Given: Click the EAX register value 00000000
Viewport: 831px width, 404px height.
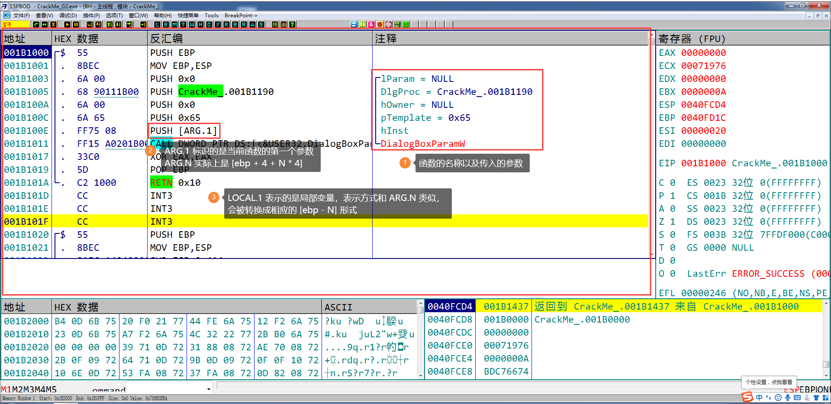Looking at the screenshot, I should pyautogui.click(x=703, y=53).
